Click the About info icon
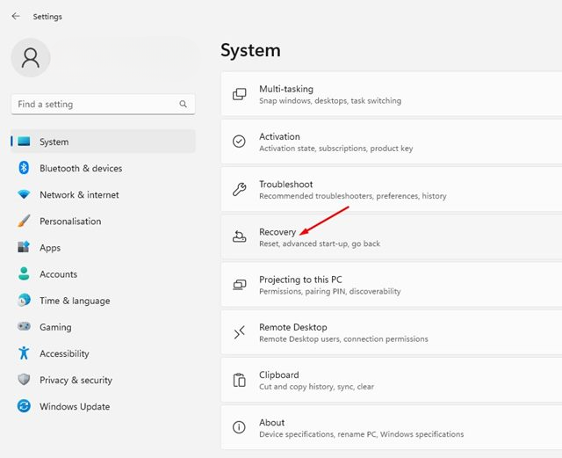Image resolution: width=562 pixels, height=458 pixels. pyautogui.click(x=239, y=427)
